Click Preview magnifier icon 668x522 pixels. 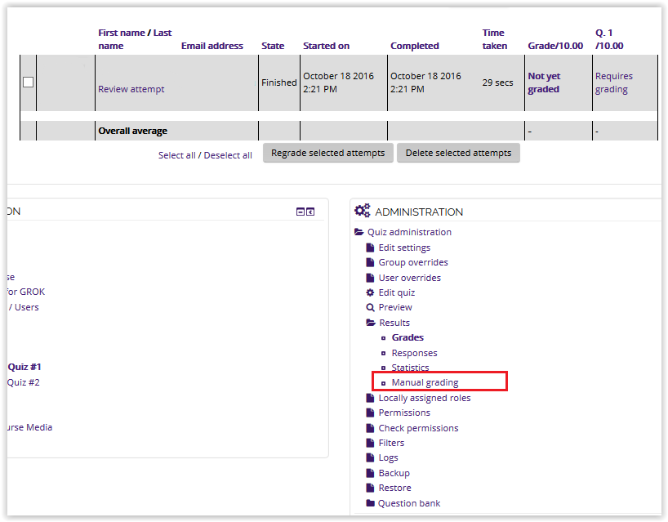coord(370,307)
